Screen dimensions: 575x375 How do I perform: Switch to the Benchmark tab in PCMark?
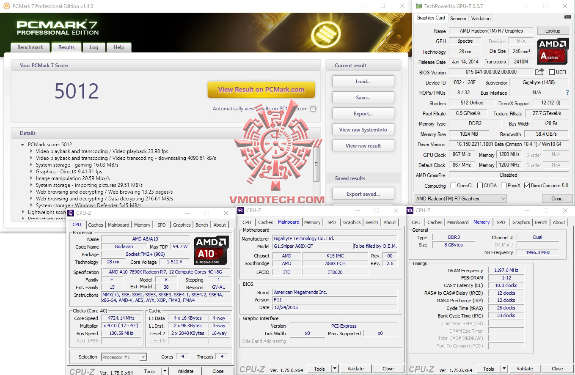point(30,47)
